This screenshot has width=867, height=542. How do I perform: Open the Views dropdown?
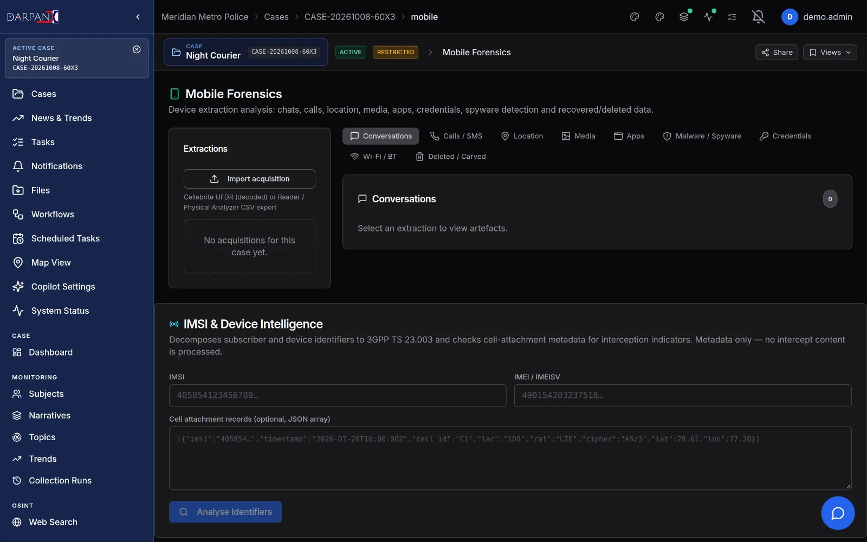pos(830,52)
